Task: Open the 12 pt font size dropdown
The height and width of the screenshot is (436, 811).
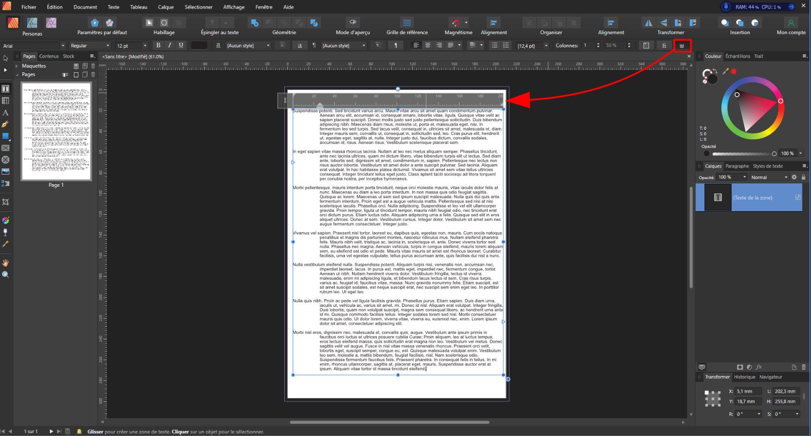Action: [x=145, y=46]
